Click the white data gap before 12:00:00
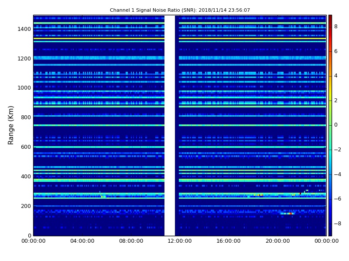349x261 pixels. (x=170, y=125)
